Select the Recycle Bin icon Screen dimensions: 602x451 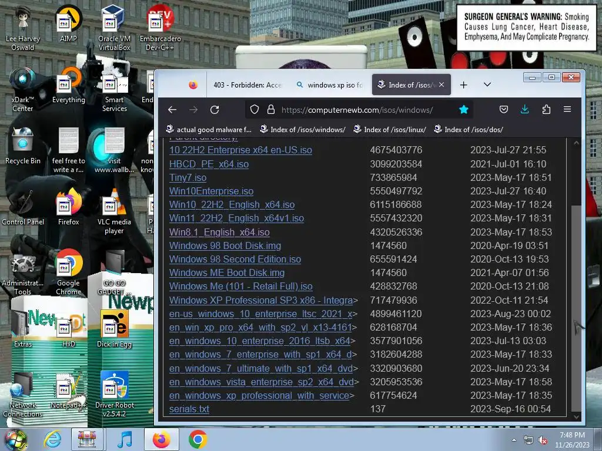click(23, 146)
